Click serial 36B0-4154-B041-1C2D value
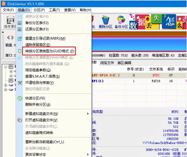 [x=162, y=150]
